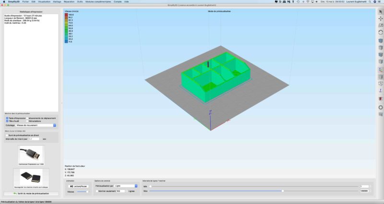Viewport: 384px width, 204px height.
Task: Open the settings gear in right toolbar
Action: pyautogui.click(x=380, y=107)
